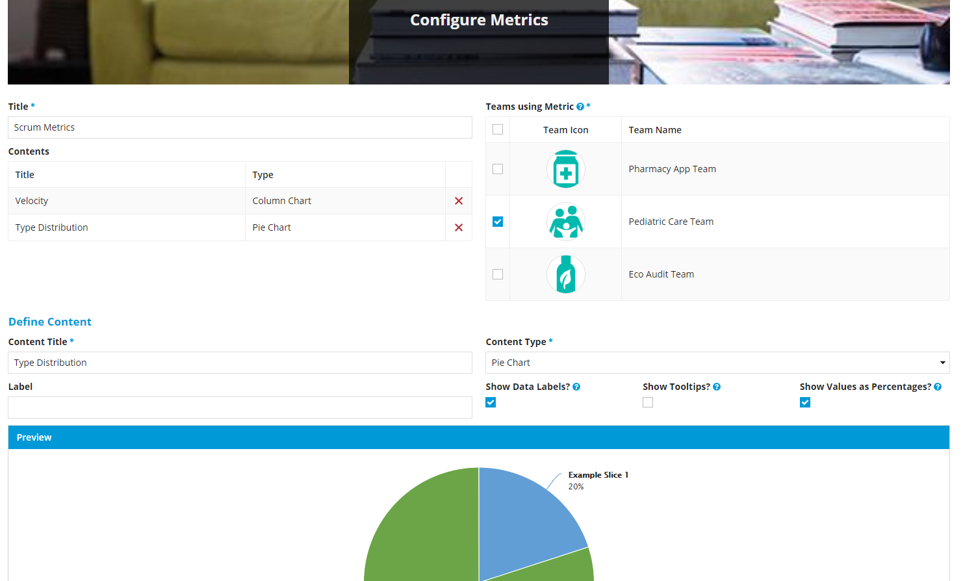963x581 pixels.
Task: Open help icon for Show Values as Percentages
Action: tap(938, 387)
